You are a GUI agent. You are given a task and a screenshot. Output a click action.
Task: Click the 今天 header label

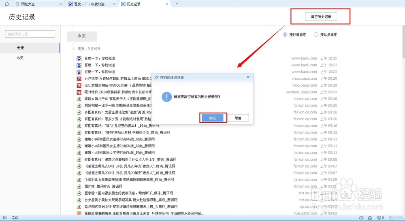pos(82,36)
